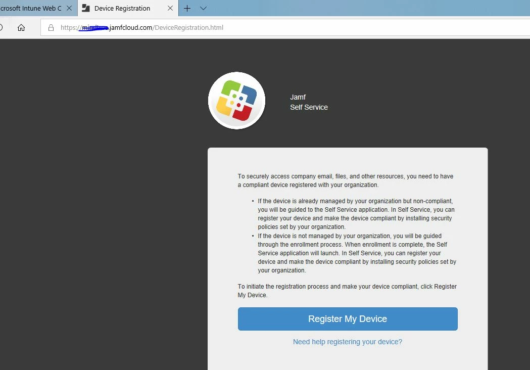Focus the jamfcloud.com address bar
Image resolution: width=530 pixels, height=370 pixels.
click(285, 27)
